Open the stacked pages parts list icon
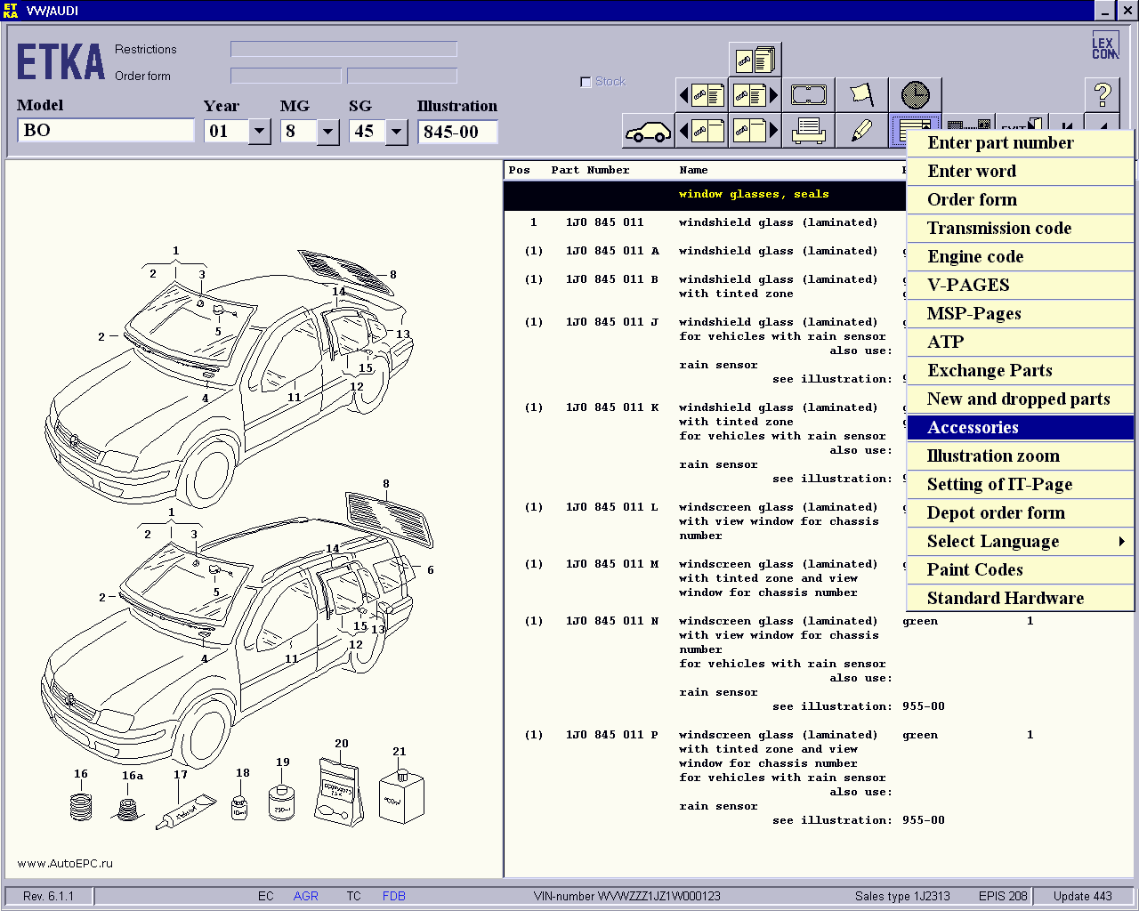 pyautogui.click(x=755, y=60)
